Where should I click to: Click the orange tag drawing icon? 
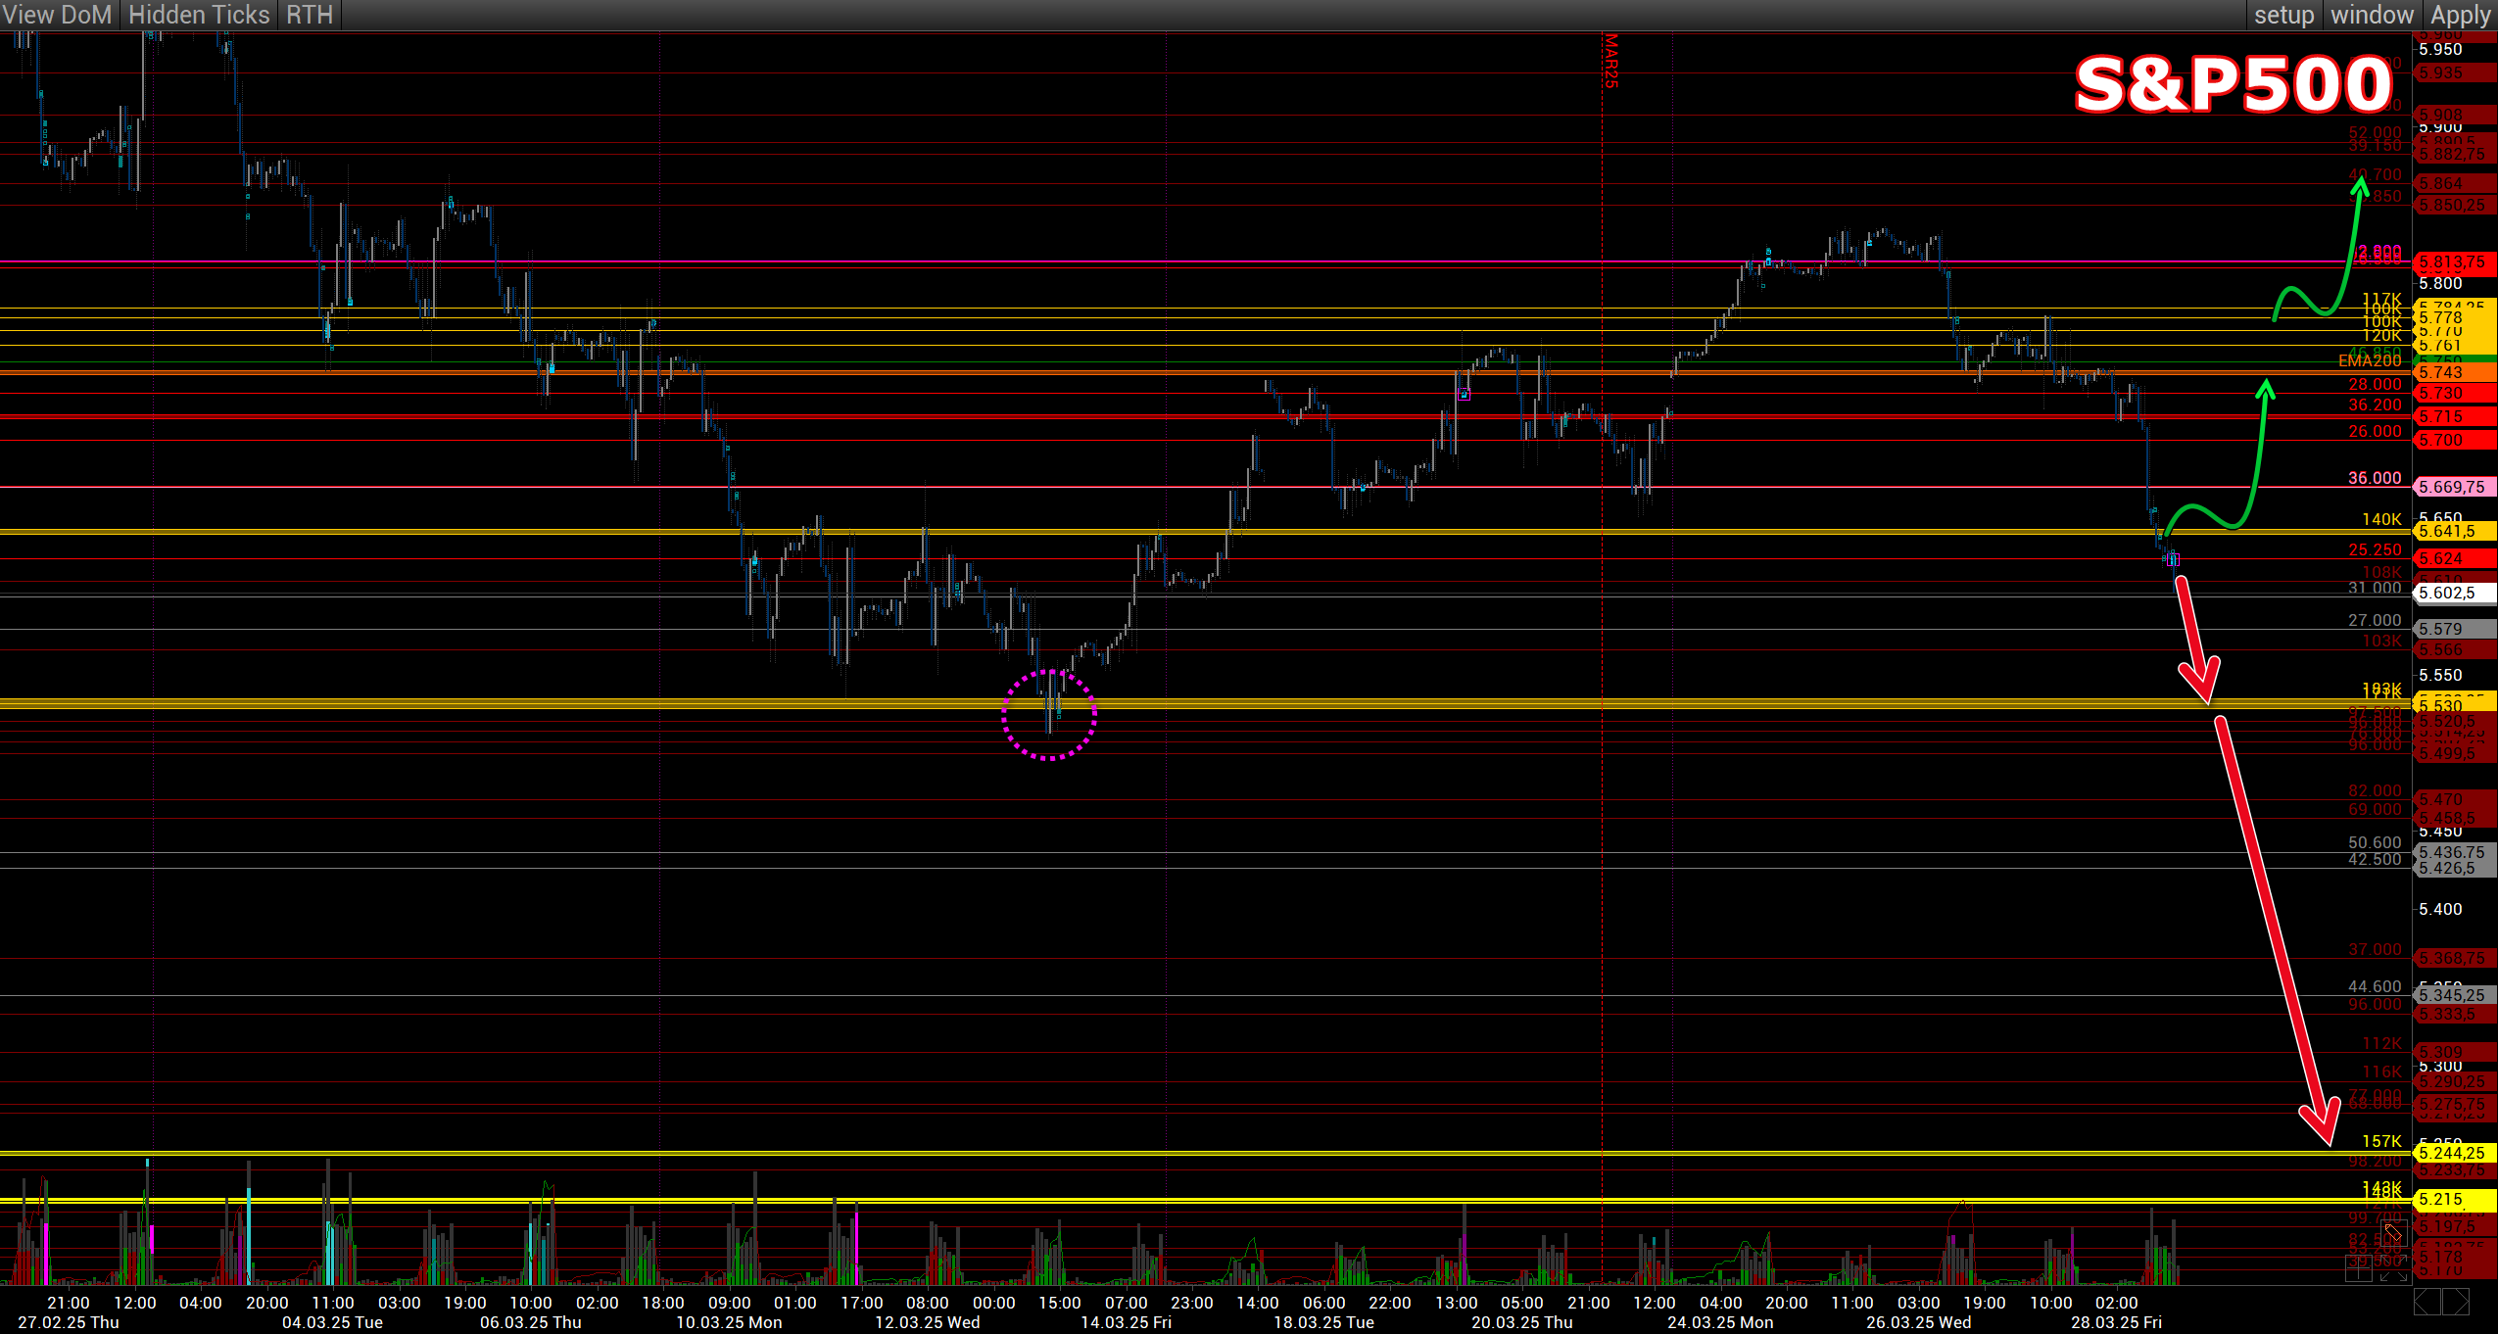pos(2392,1232)
